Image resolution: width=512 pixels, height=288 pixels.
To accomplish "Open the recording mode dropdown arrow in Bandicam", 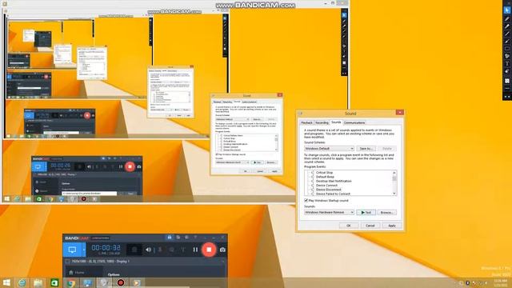I will 83,250.
